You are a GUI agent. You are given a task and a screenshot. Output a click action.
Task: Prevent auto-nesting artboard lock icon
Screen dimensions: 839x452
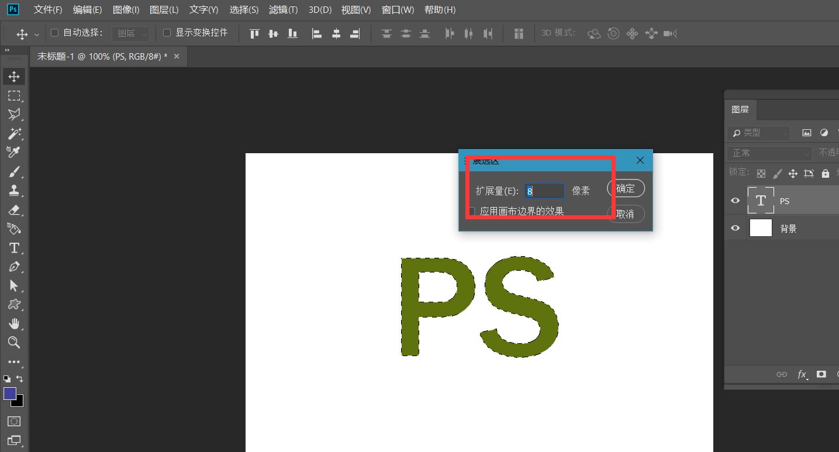click(x=809, y=174)
